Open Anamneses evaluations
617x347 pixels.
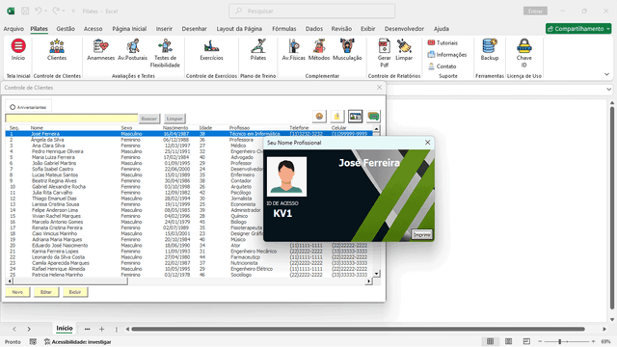pos(100,49)
